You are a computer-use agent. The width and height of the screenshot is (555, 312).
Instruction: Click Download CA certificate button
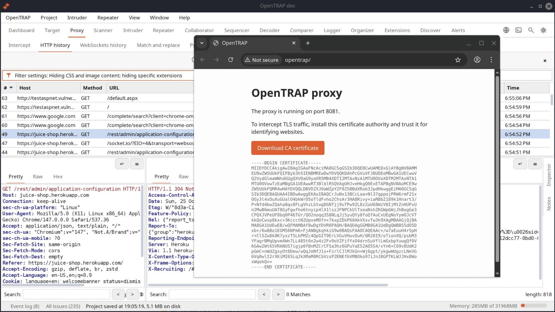[288, 148]
